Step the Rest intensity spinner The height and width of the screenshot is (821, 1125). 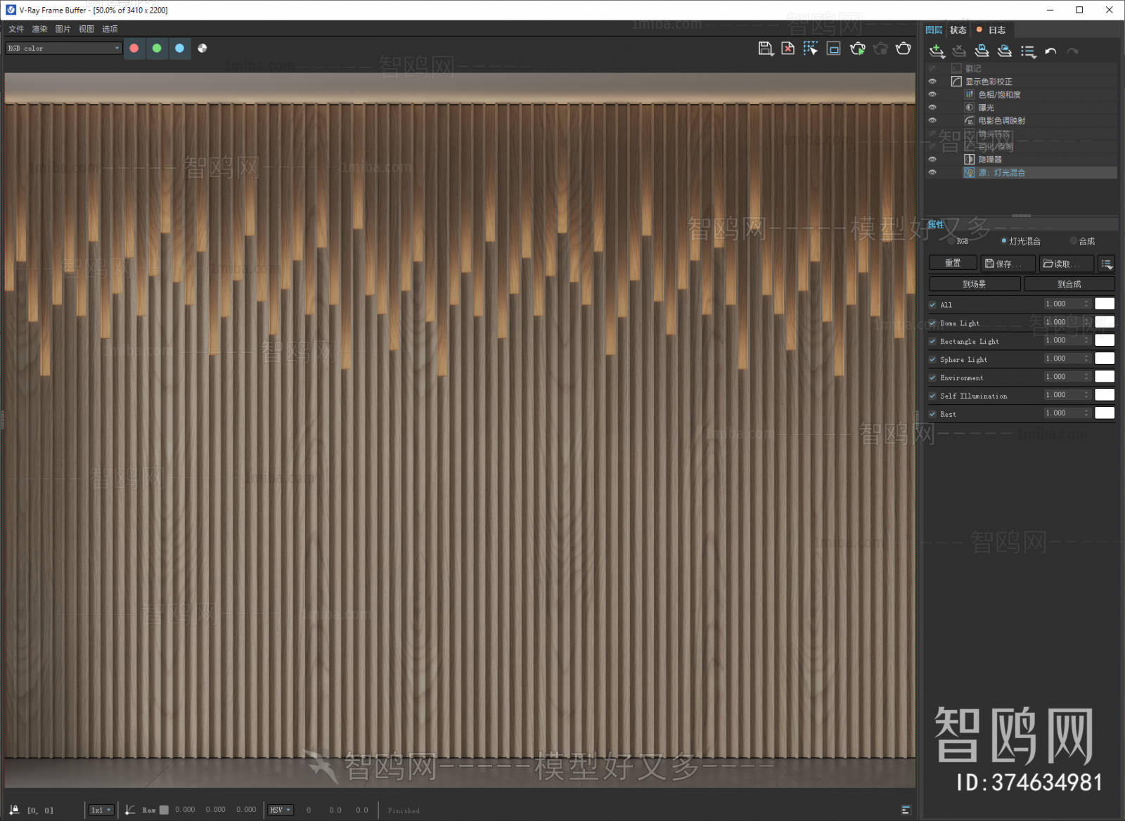pos(1086,414)
